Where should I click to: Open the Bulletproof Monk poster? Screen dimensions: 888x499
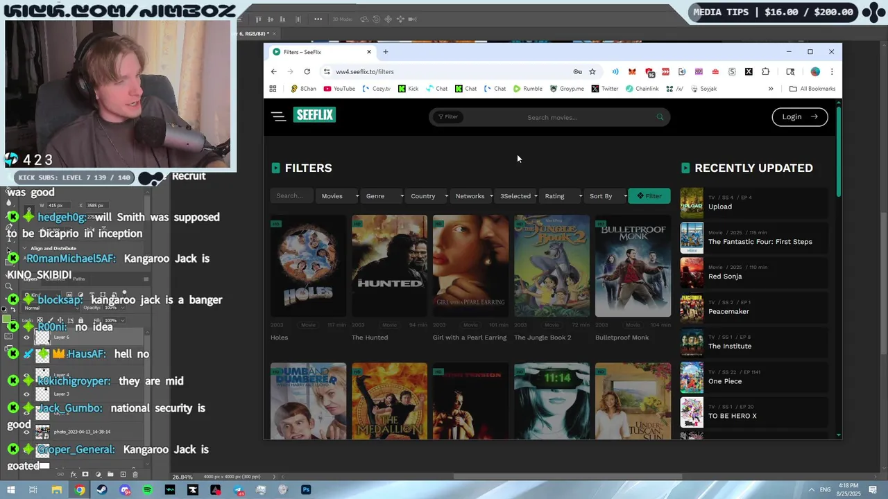(633, 265)
